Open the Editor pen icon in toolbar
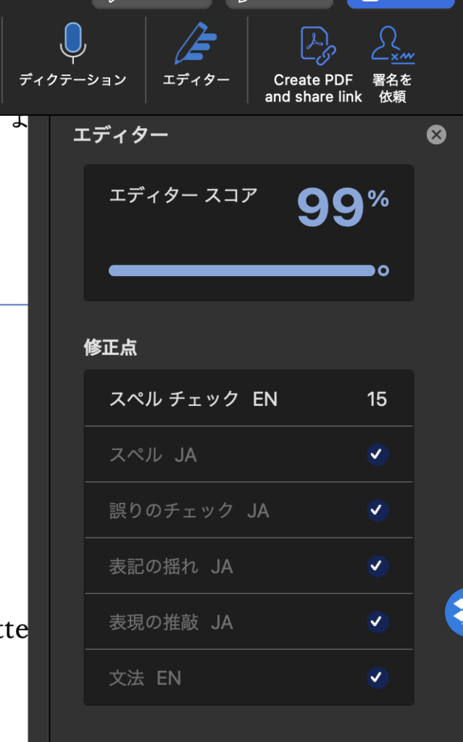 [x=196, y=43]
